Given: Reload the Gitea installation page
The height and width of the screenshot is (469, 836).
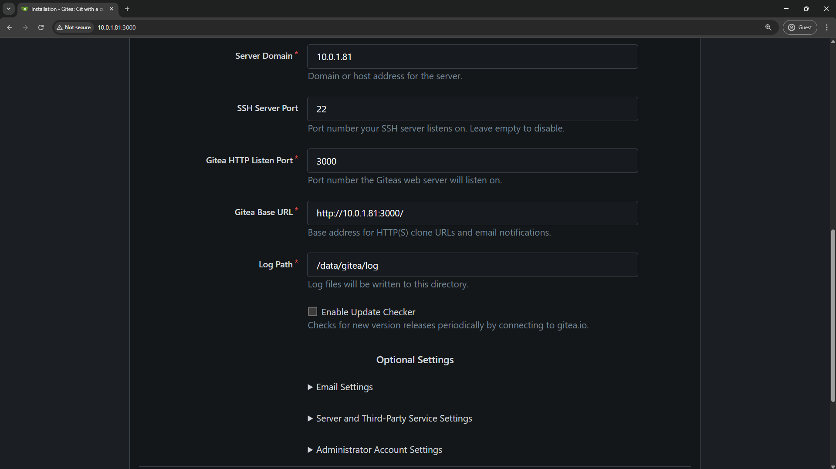Looking at the screenshot, I should coord(41,27).
